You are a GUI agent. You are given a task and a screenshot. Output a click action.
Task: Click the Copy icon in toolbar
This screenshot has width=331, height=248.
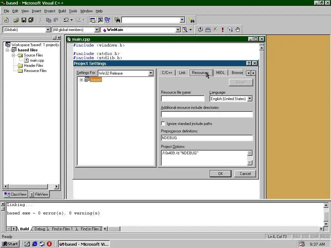coord(48,20)
